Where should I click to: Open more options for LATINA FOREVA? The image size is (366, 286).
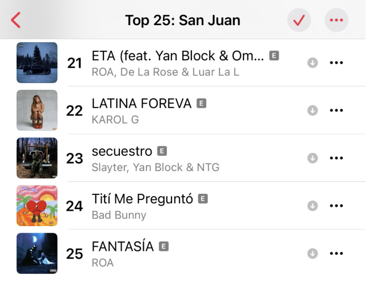(x=337, y=110)
